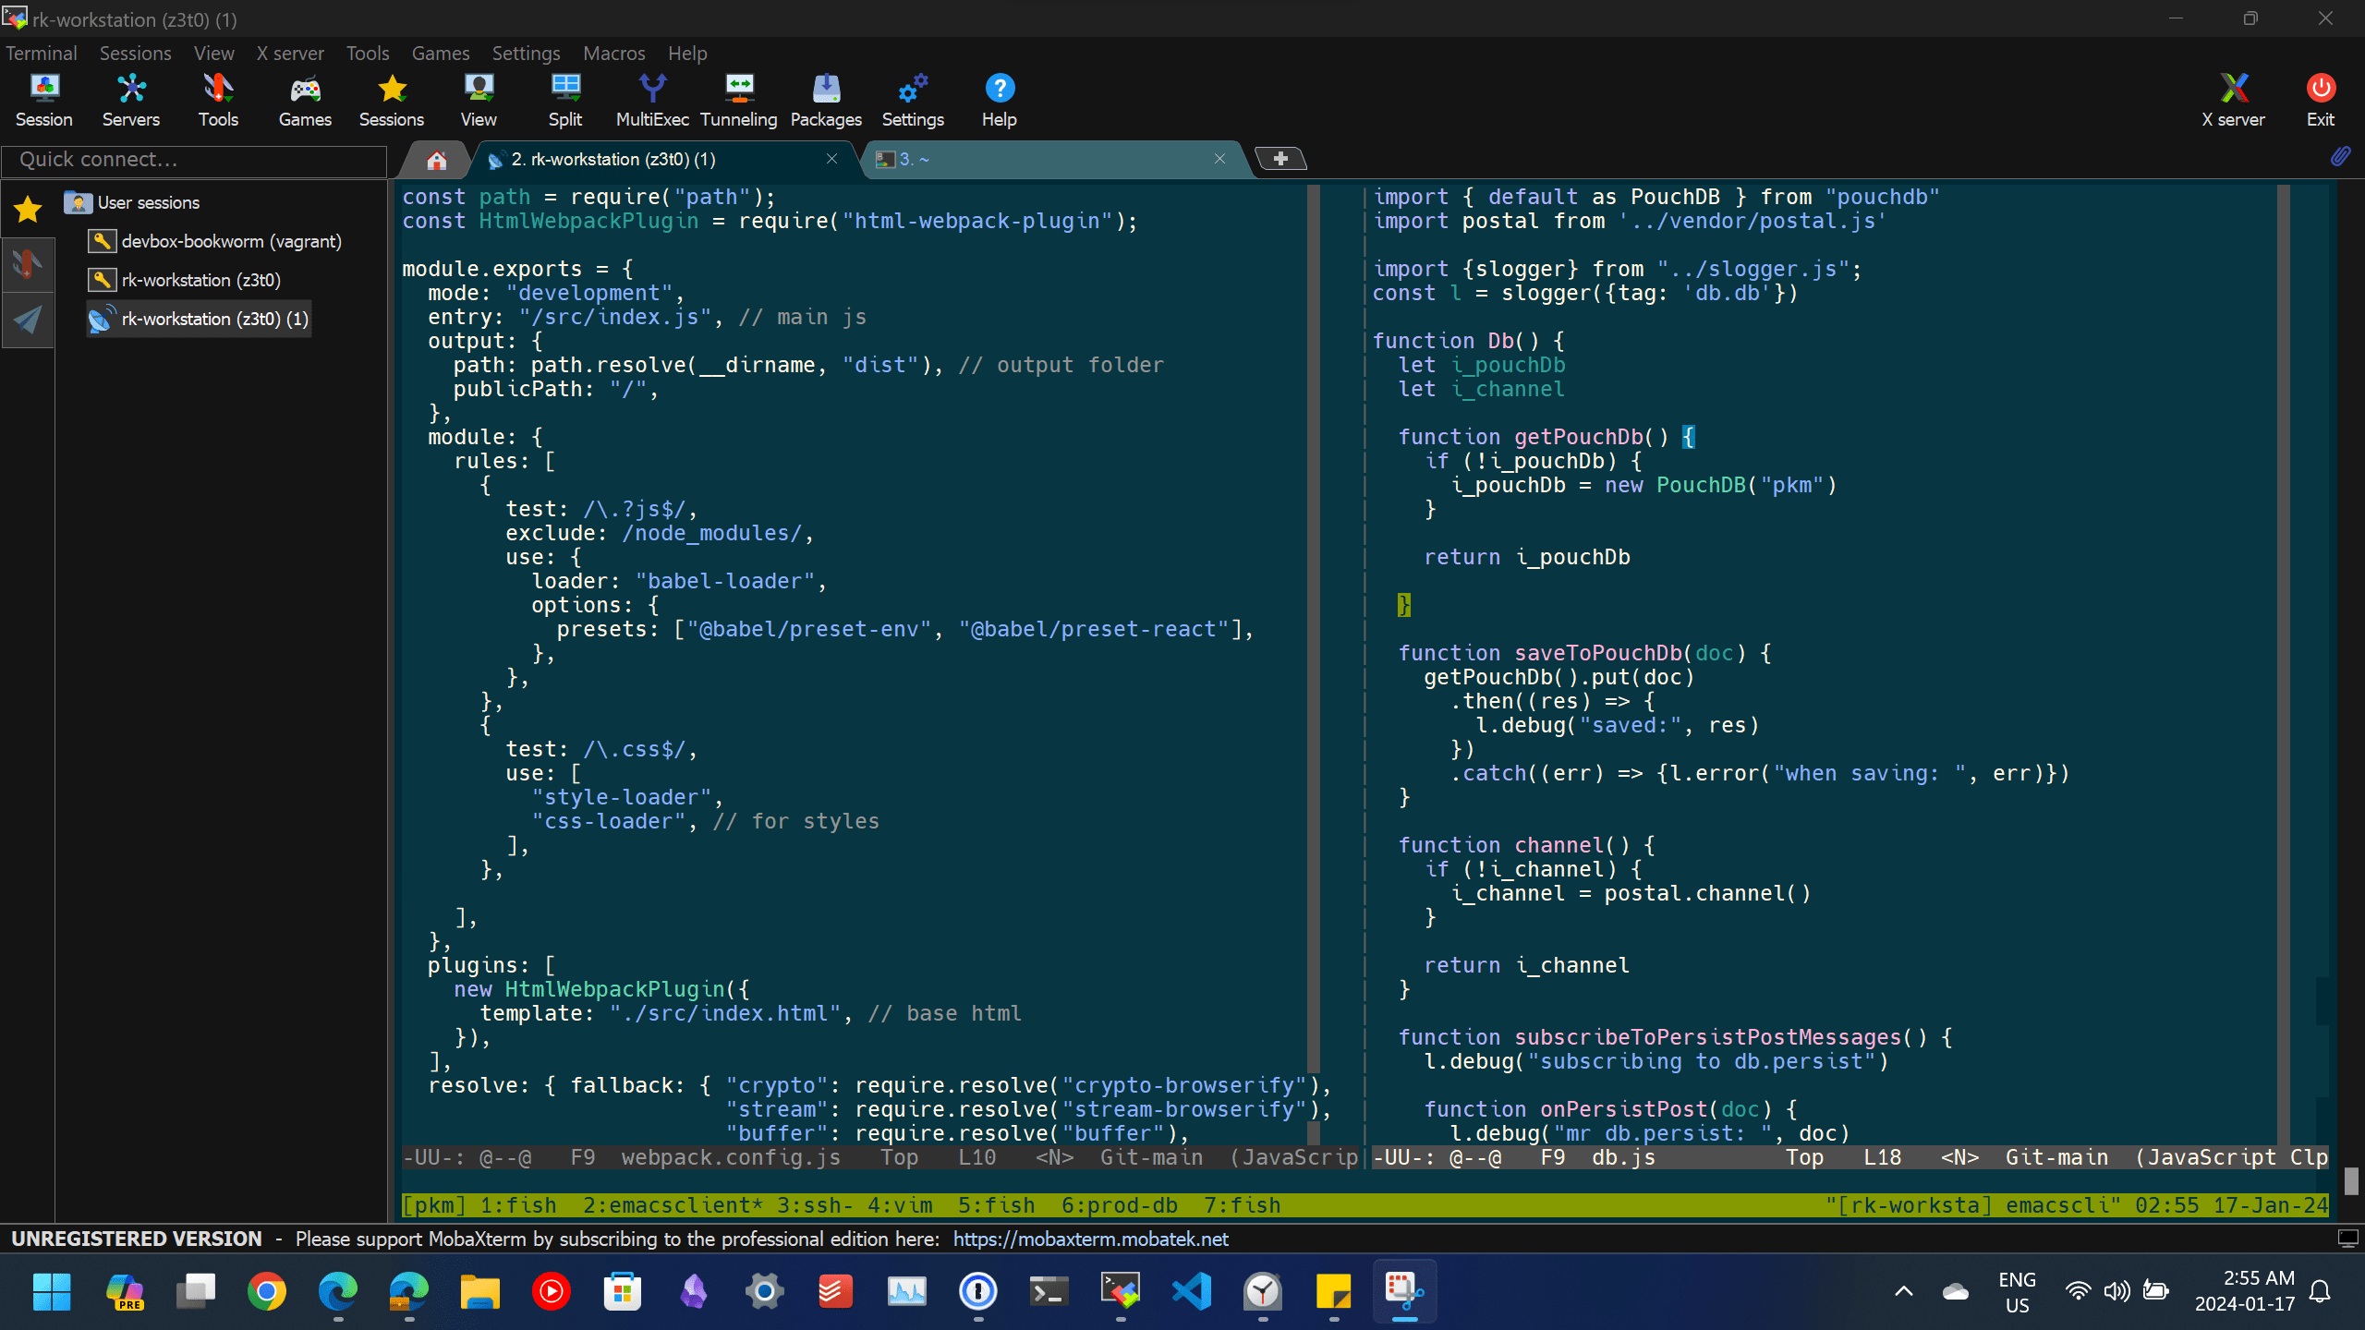Activate the Split toolbar icon

click(565, 101)
